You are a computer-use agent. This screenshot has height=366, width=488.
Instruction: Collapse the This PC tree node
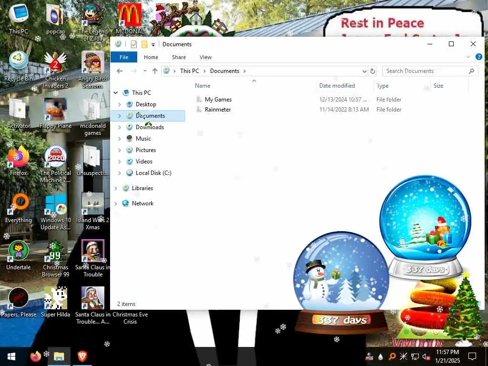(x=116, y=93)
